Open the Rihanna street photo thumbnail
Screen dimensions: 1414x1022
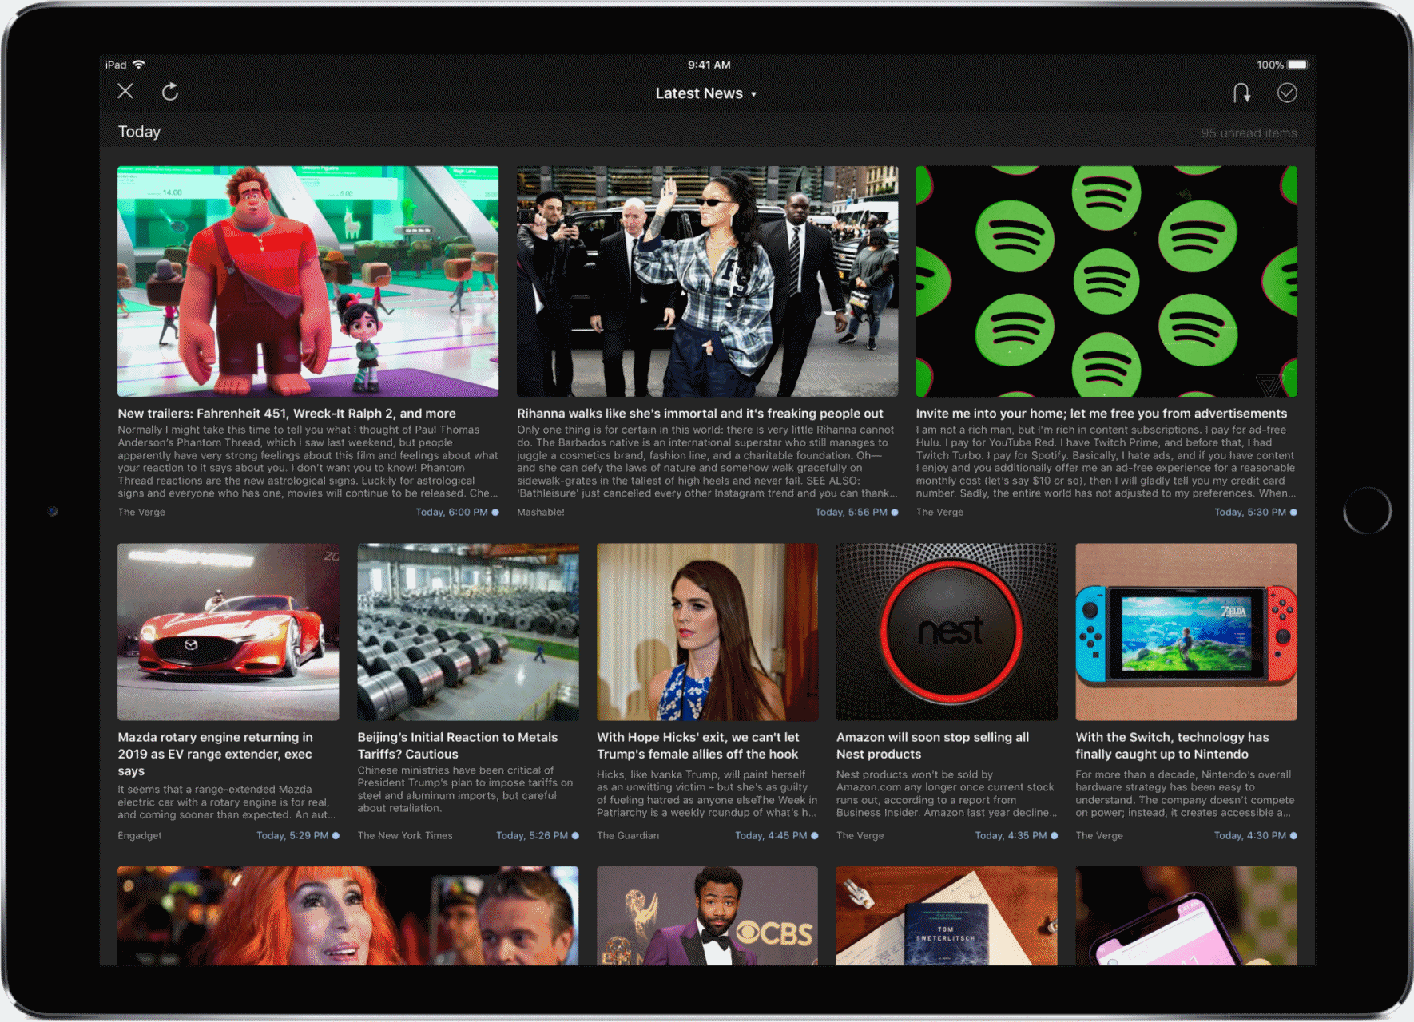707,281
